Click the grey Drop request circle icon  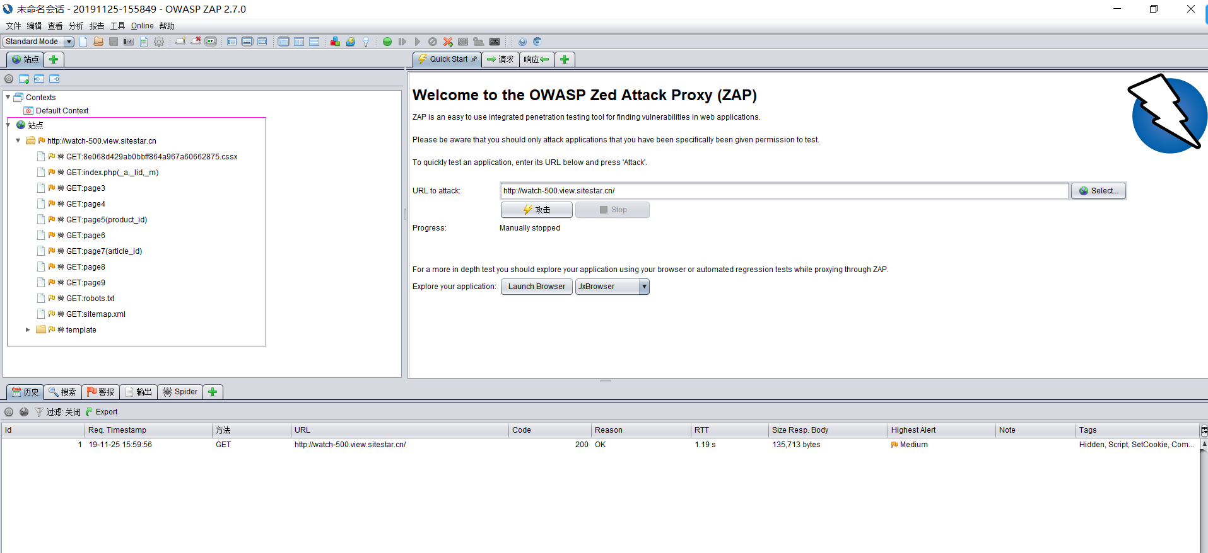pos(433,42)
